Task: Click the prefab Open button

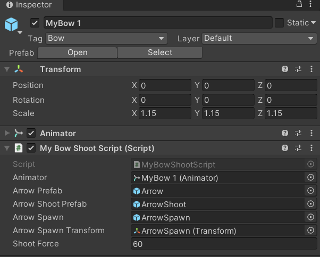Action: (x=77, y=52)
